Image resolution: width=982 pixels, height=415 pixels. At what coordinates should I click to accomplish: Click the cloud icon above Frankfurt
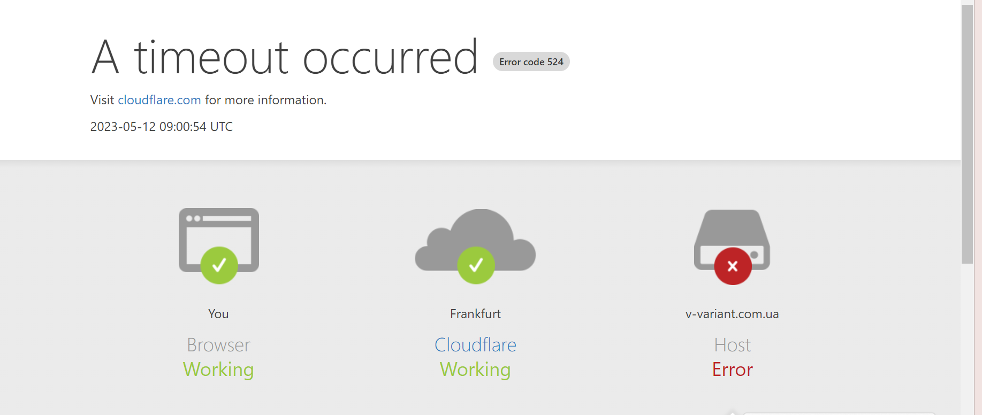[x=475, y=246]
